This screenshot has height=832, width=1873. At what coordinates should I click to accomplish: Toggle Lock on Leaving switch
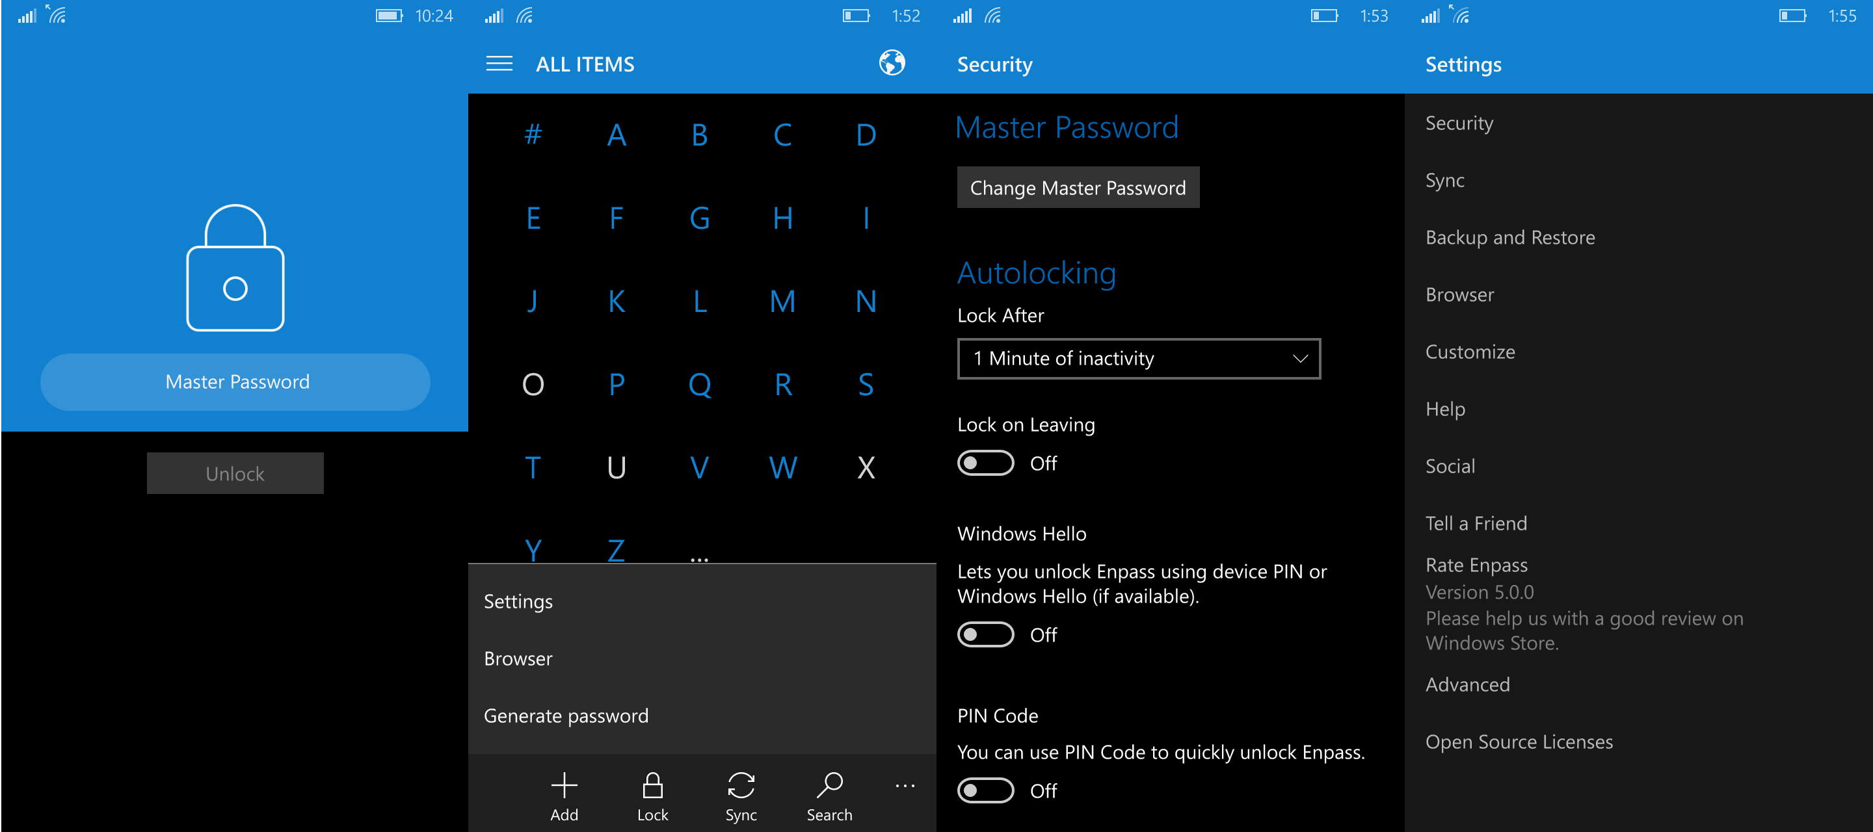(x=985, y=463)
